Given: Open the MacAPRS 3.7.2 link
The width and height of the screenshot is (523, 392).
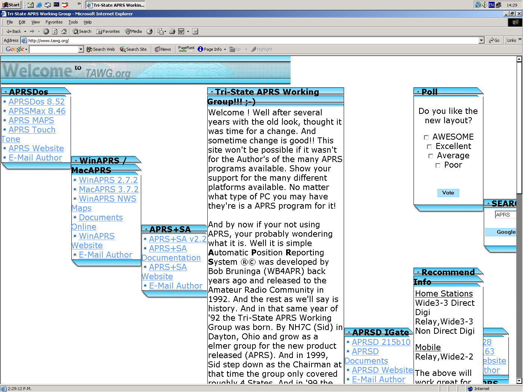Looking at the screenshot, I should pos(109,189).
